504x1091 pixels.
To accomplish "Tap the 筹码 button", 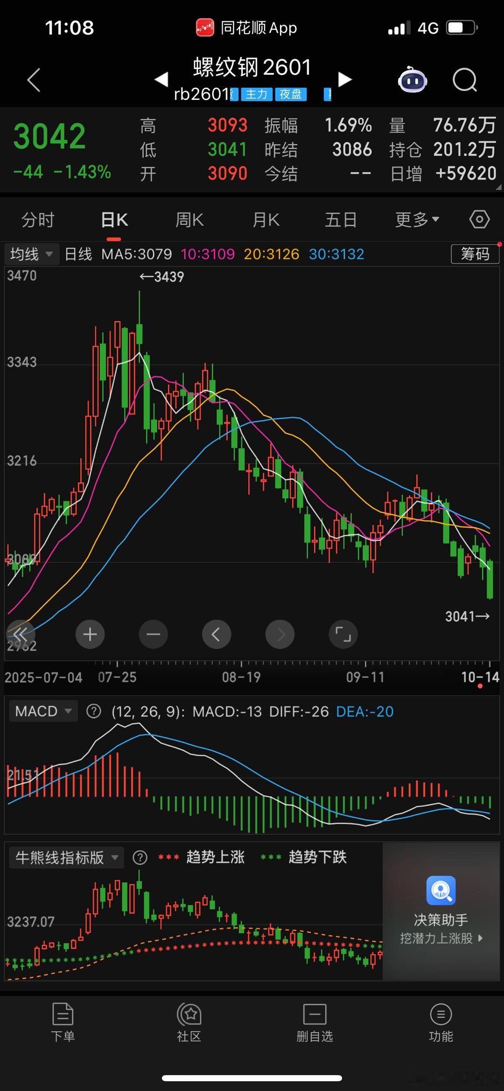I will pyautogui.click(x=475, y=254).
